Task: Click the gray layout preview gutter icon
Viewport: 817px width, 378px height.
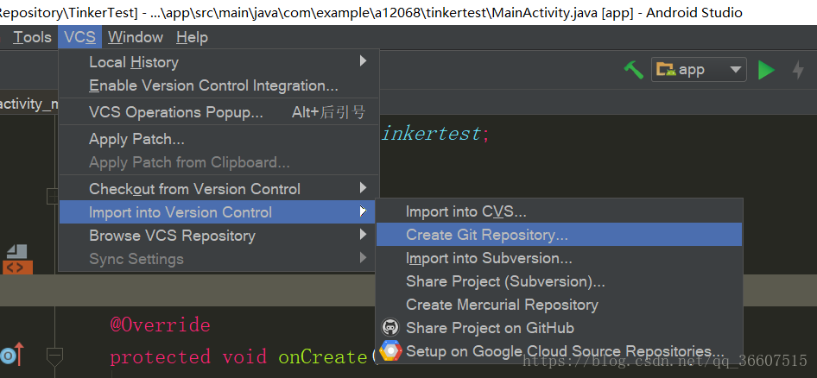Action: click(x=16, y=251)
